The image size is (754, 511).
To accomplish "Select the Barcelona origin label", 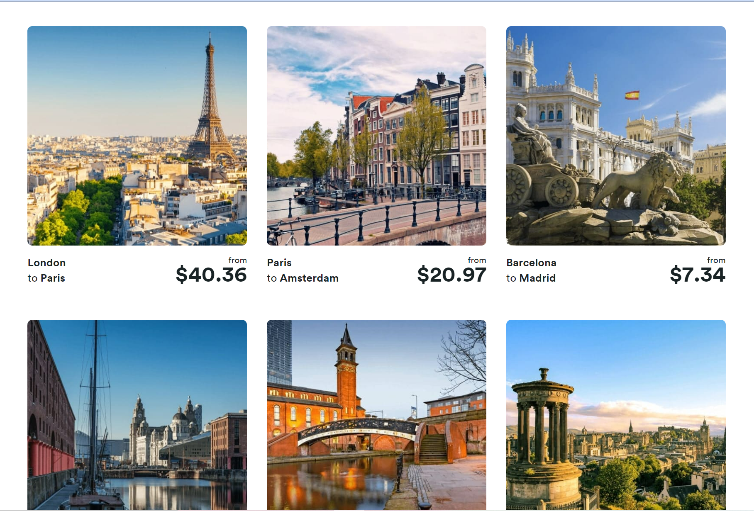I will (x=532, y=263).
